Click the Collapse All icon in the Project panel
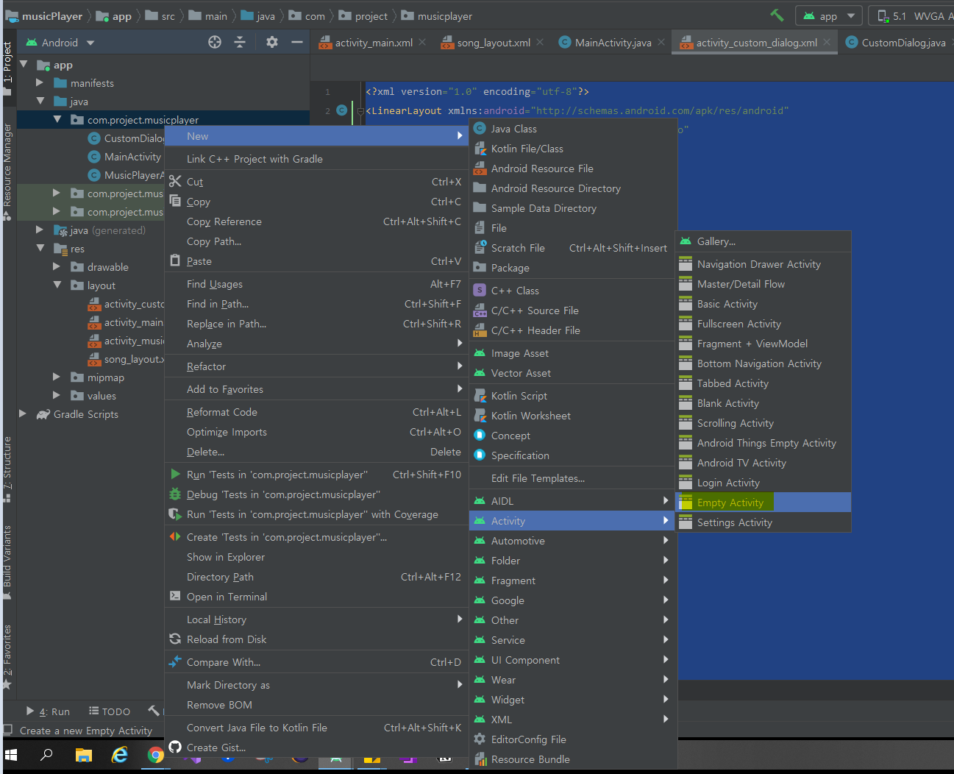The image size is (954, 774). [x=240, y=43]
